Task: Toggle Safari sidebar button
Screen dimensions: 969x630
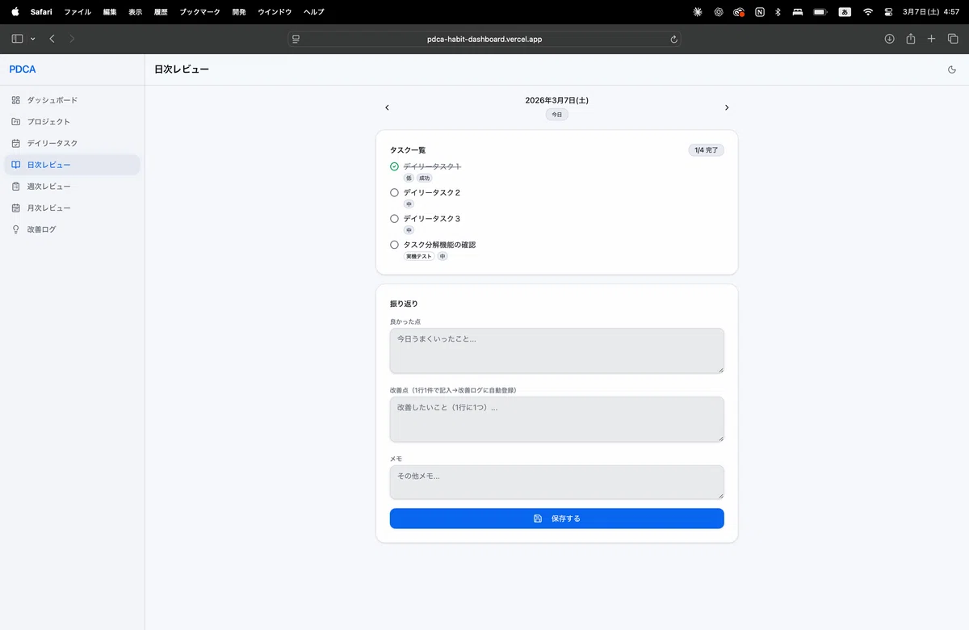Action: click(x=18, y=39)
